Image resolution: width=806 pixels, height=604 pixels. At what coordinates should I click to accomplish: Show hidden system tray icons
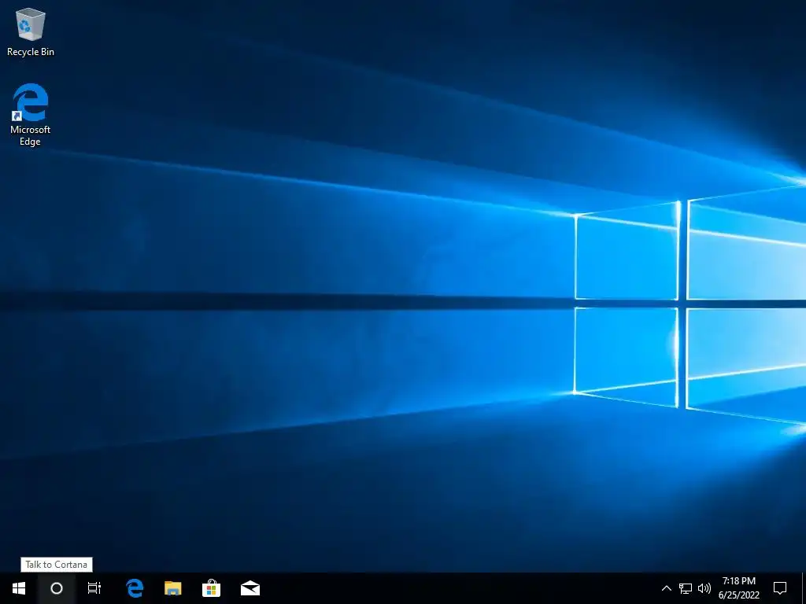[x=666, y=588]
